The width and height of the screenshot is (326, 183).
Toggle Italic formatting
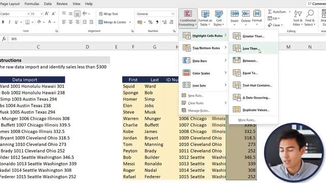pos(9,22)
